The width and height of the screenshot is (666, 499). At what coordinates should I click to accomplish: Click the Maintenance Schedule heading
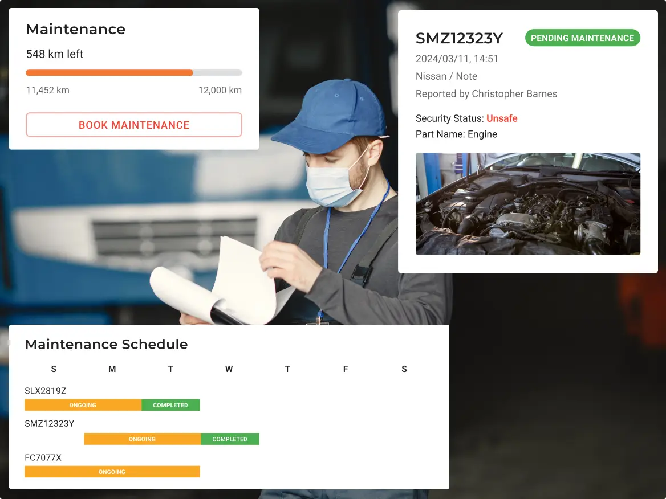tap(106, 344)
